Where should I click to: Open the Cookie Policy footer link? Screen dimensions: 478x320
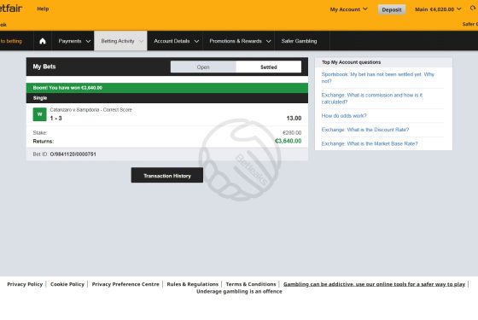coord(67,284)
